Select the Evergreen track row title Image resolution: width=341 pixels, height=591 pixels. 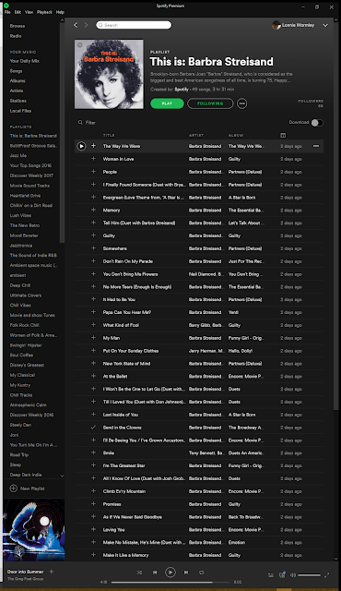point(143,197)
